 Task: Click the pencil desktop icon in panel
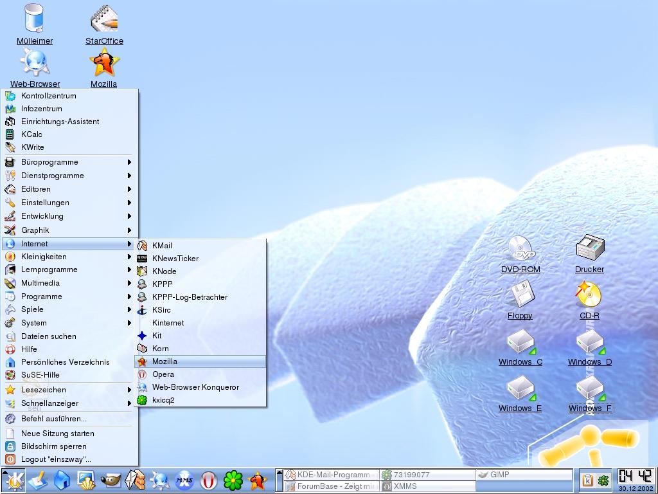pyautogui.click(x=38, y=480)
